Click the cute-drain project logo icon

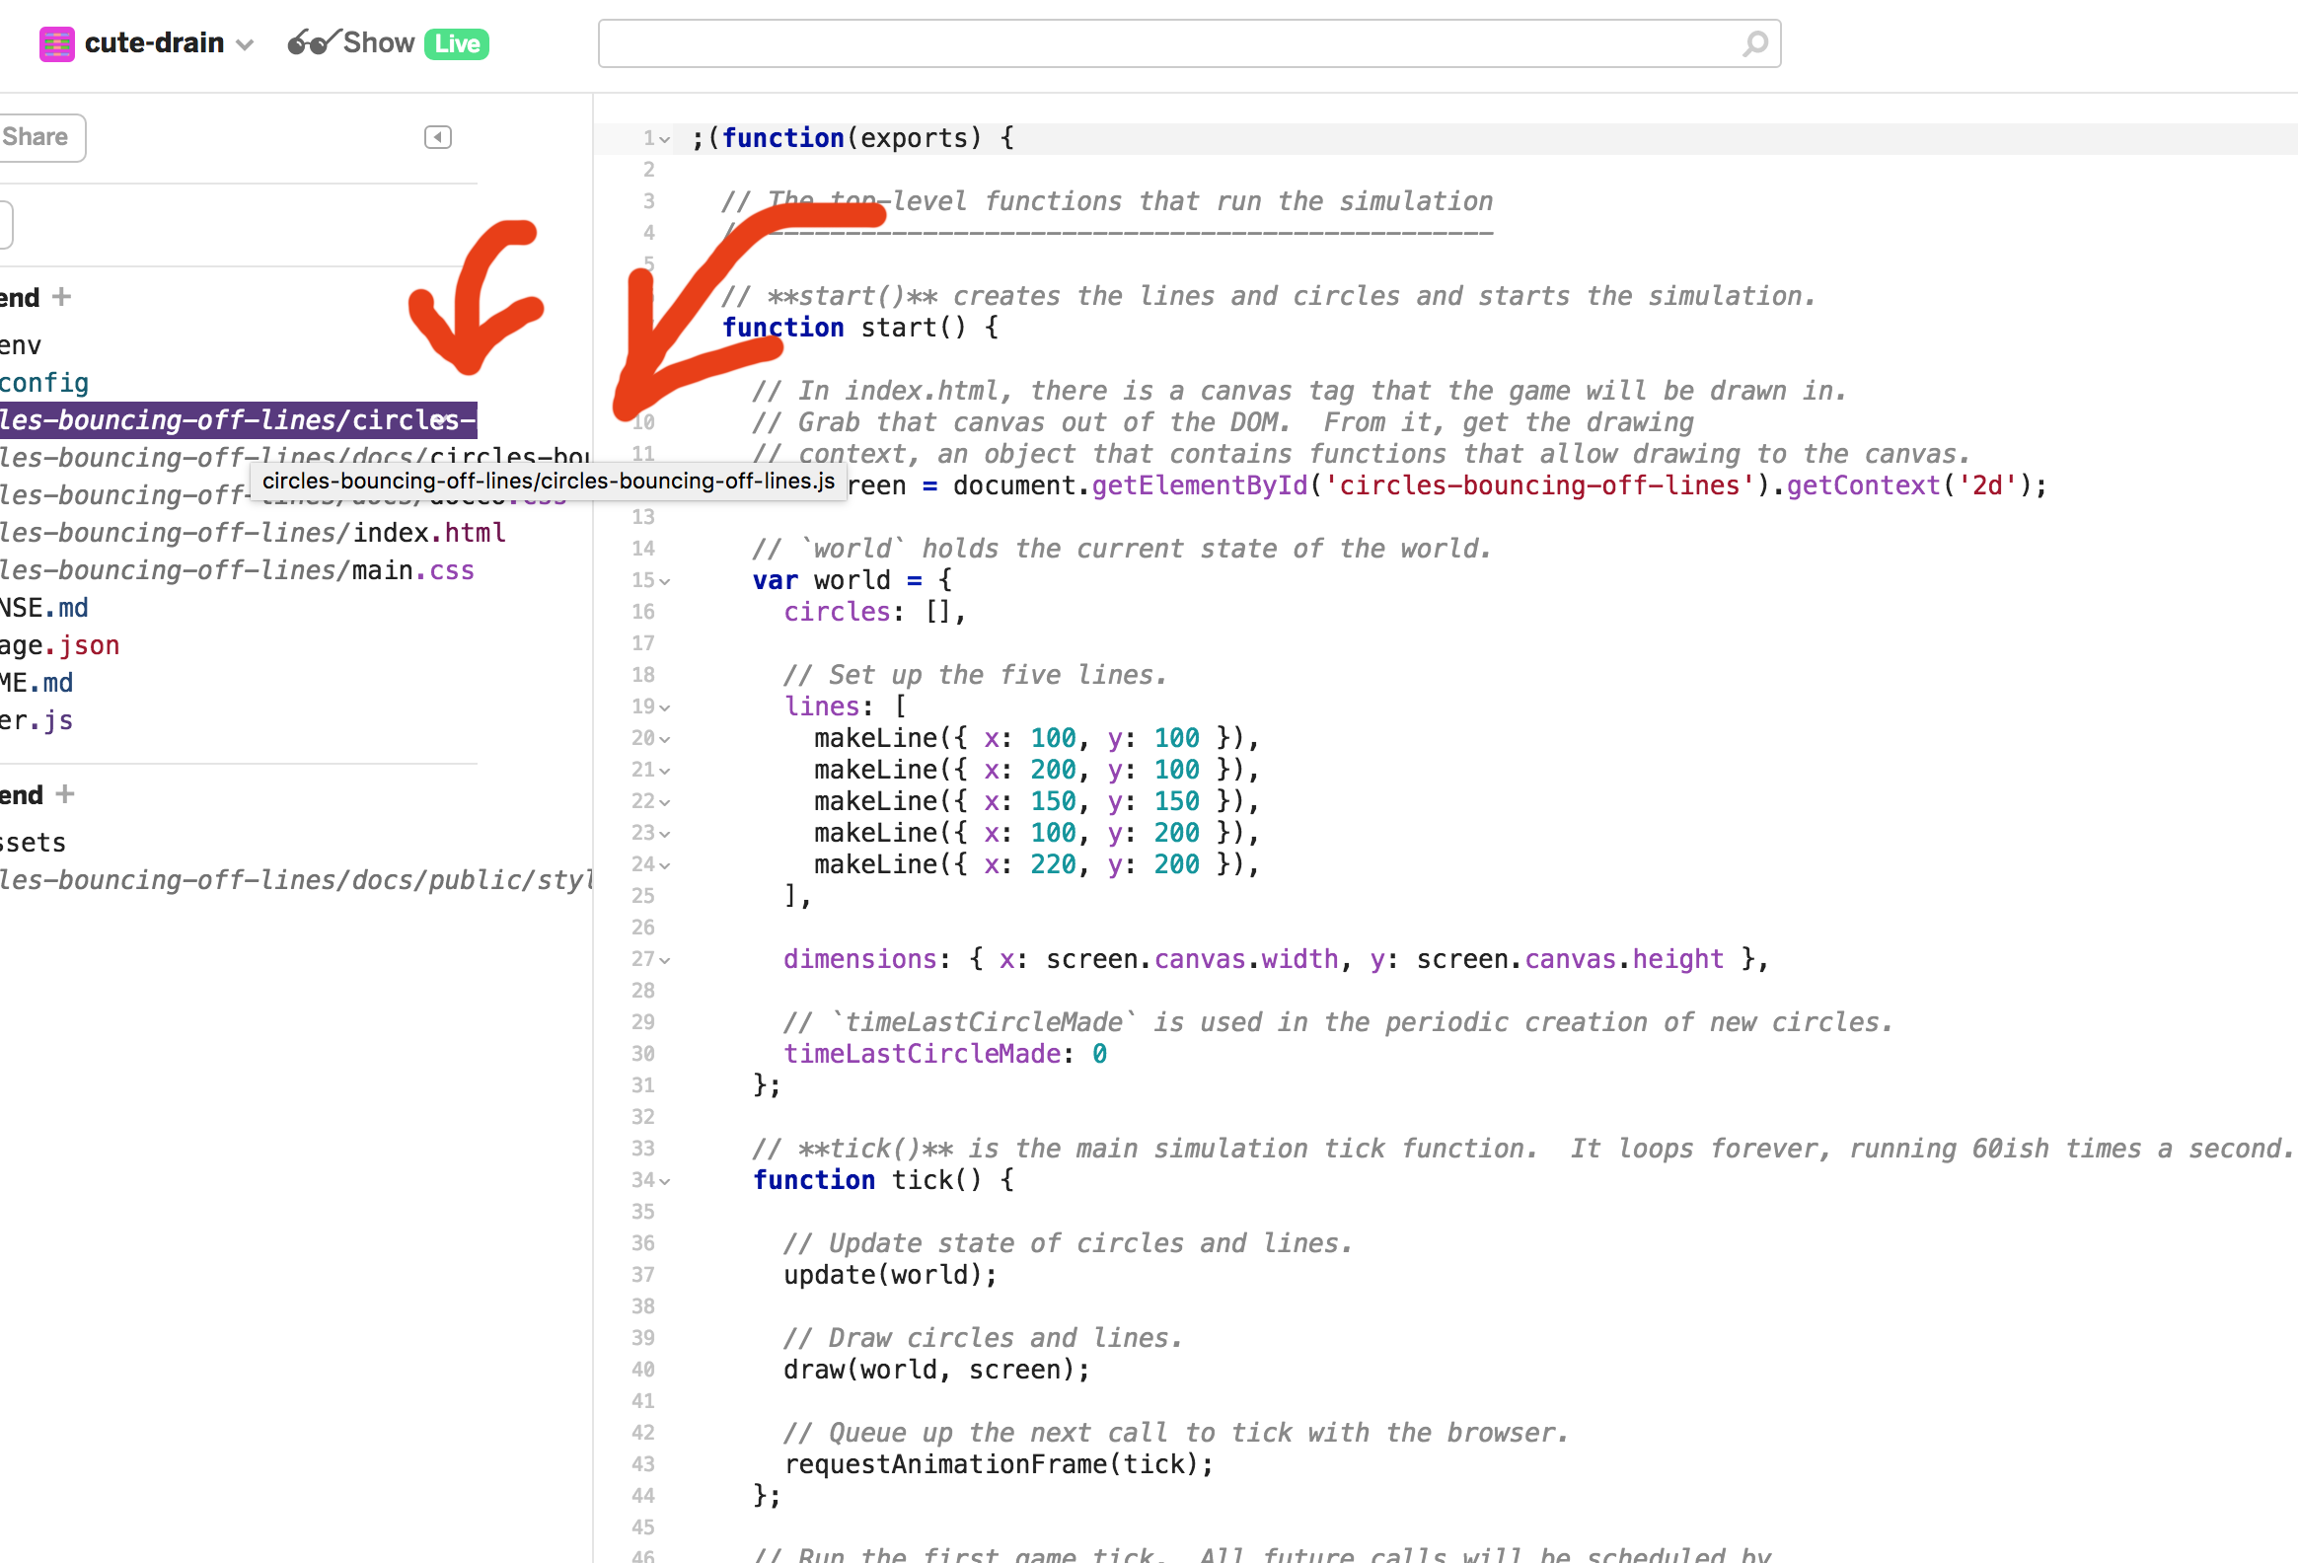point(56,43)
